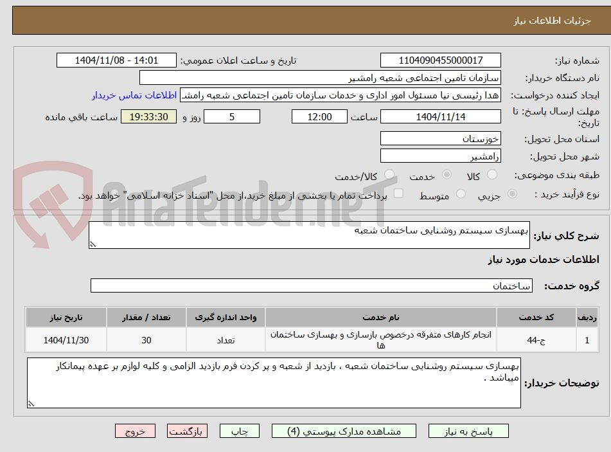Select the کالا radio button

point(492,175)
